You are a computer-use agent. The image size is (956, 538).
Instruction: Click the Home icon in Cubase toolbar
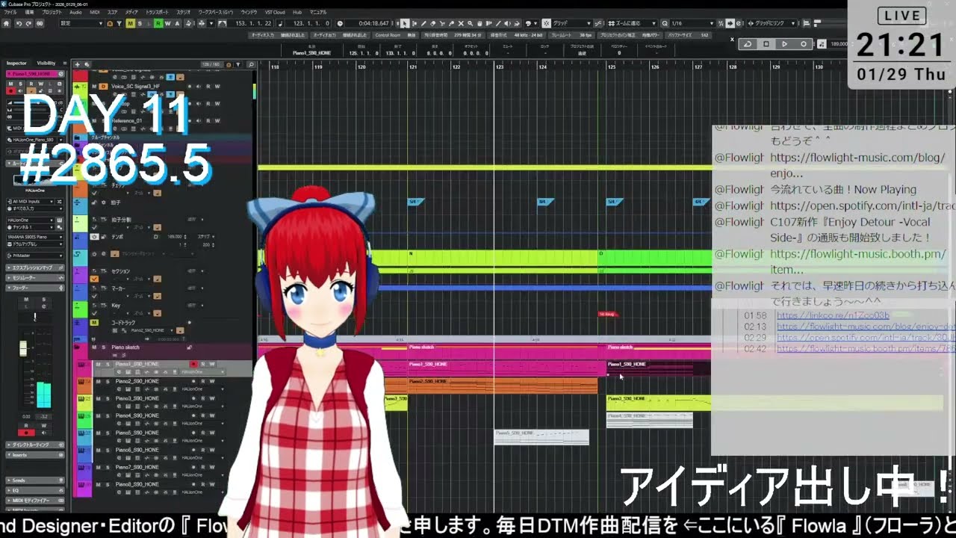coord(6,23)
